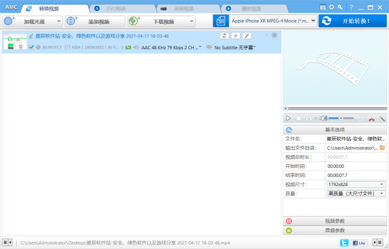Switch to the DVD刻录 tab

click(x=123, y=8)
